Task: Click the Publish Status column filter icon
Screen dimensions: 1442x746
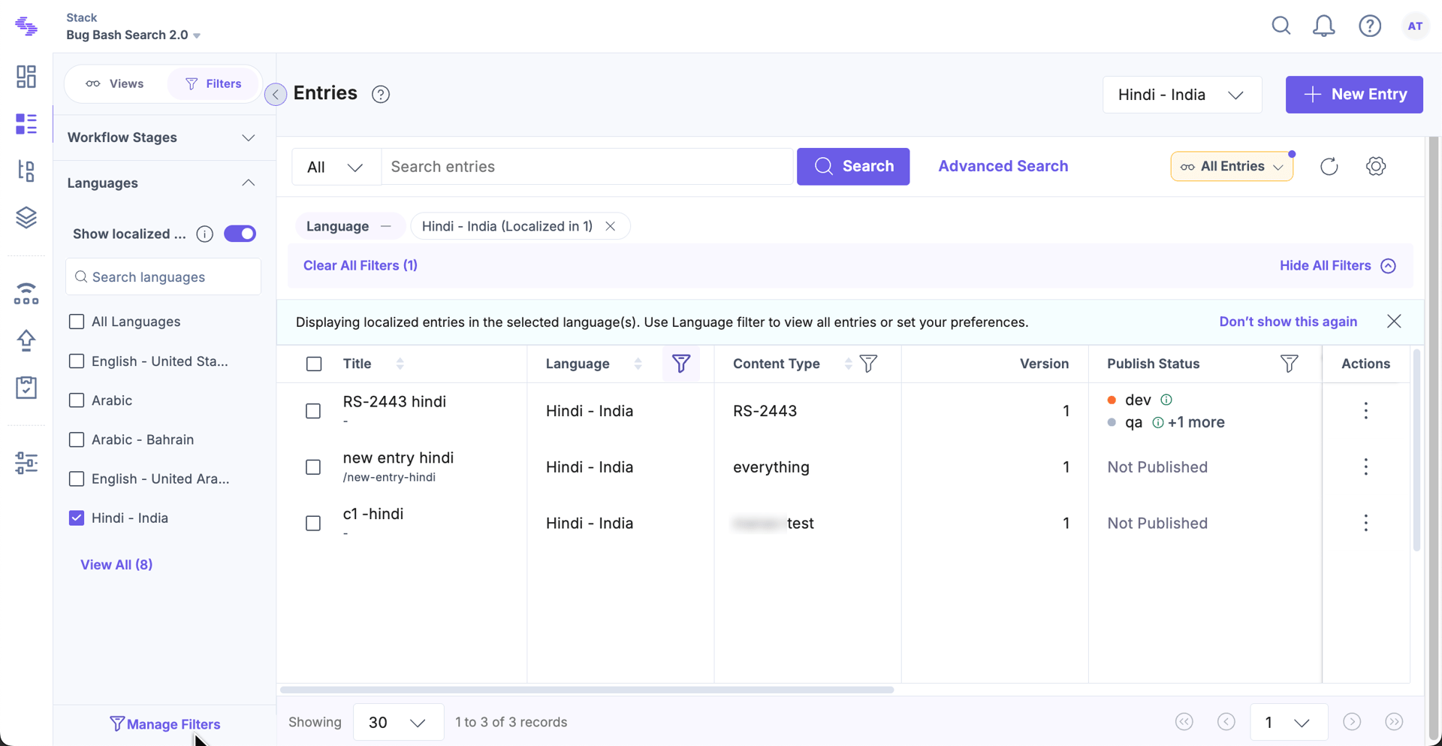Action: pyautogui.click(x=1289, y=364)
